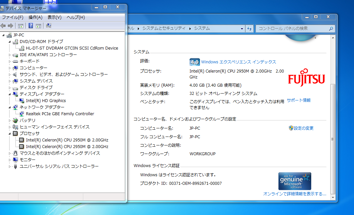354x215 pixels.
Task: Select first Intel Celeron CPU 2950M entry
Action: click(67, 140)
